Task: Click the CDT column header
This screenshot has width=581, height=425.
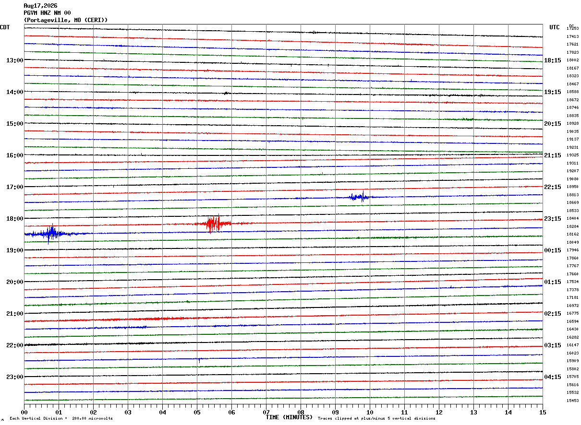Action: click(5, 27)
